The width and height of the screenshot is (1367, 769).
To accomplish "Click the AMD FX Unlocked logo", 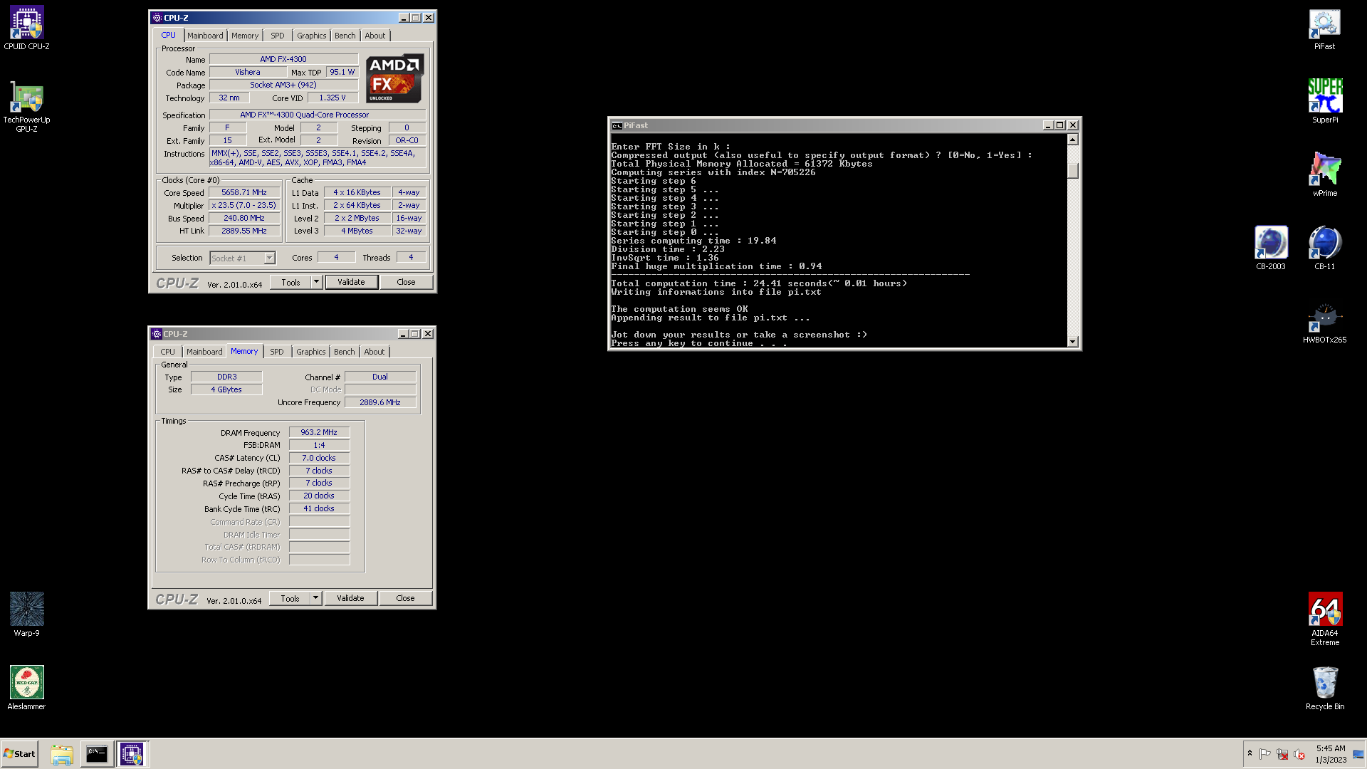I will (x=395, y=78).
